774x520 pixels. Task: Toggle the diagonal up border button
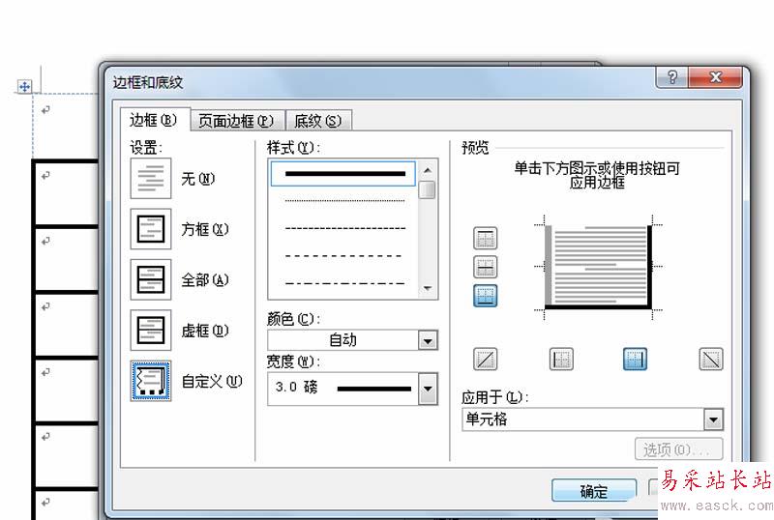(486, 359)
